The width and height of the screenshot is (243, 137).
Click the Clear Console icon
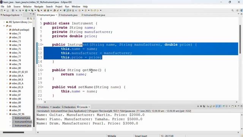(208, 106)
